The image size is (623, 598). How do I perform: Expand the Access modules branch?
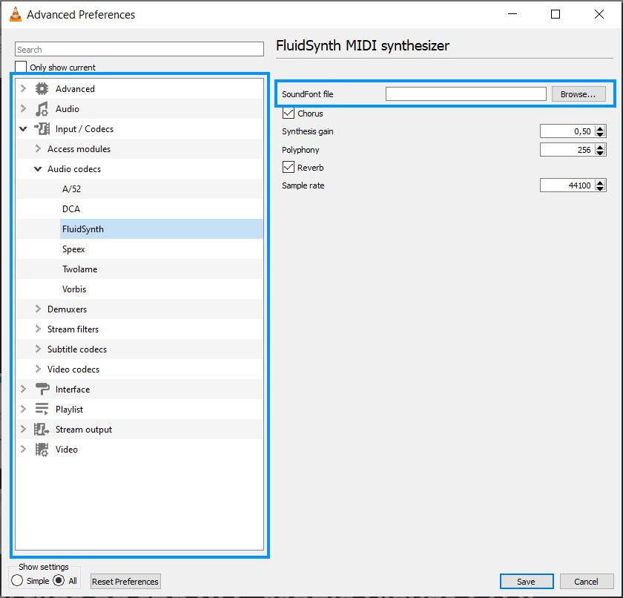pos(38,148)
